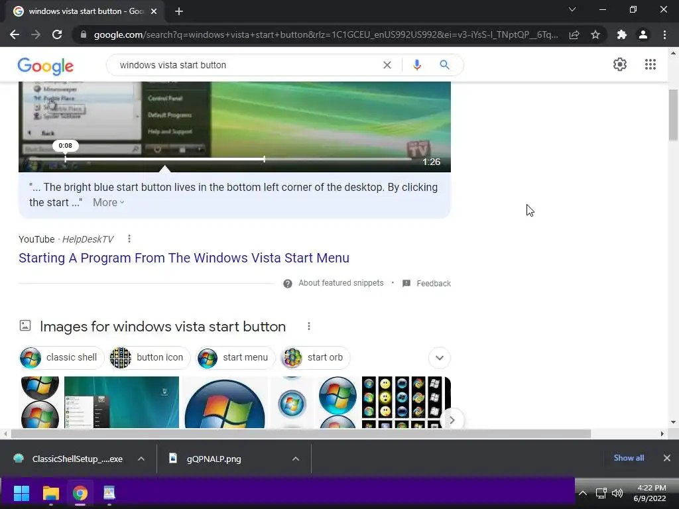Click the Google logo

tap(46, 66)
